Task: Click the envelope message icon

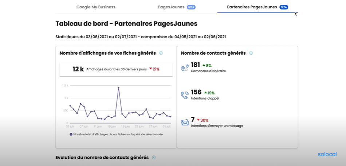Action: click(x=185, y=122)
